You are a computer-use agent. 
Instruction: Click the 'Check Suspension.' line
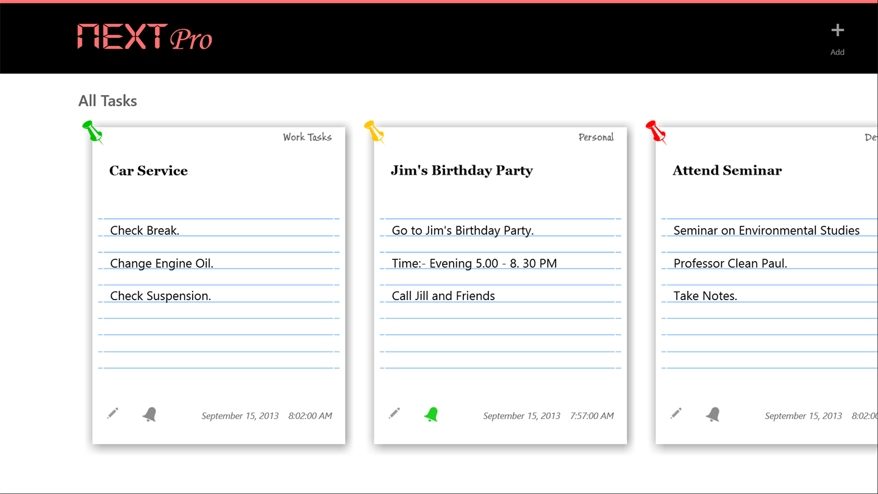[160, 296]
